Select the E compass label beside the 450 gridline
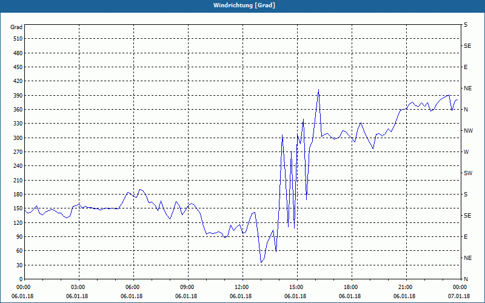Screen dimensions: 485x303 click(466, 67)
